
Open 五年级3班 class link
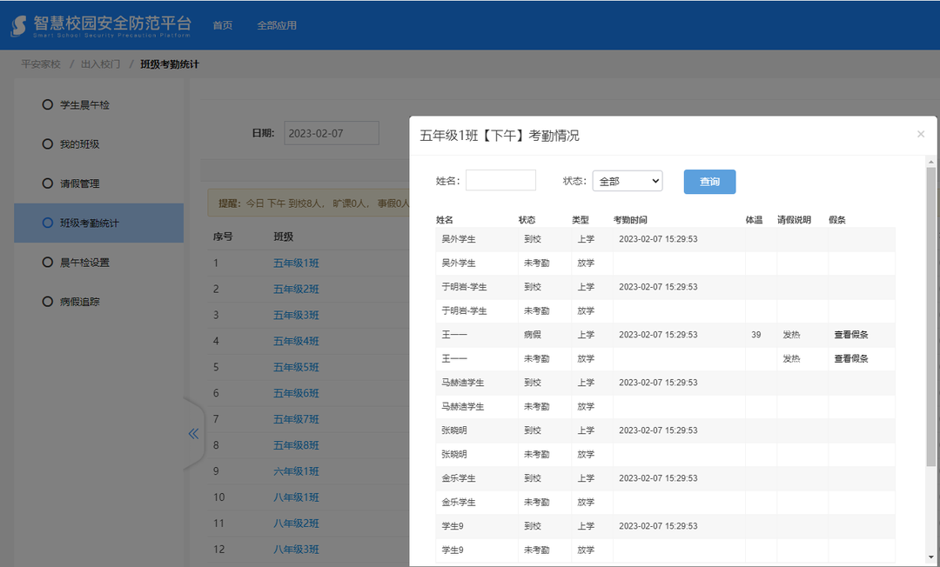(296, 315)
